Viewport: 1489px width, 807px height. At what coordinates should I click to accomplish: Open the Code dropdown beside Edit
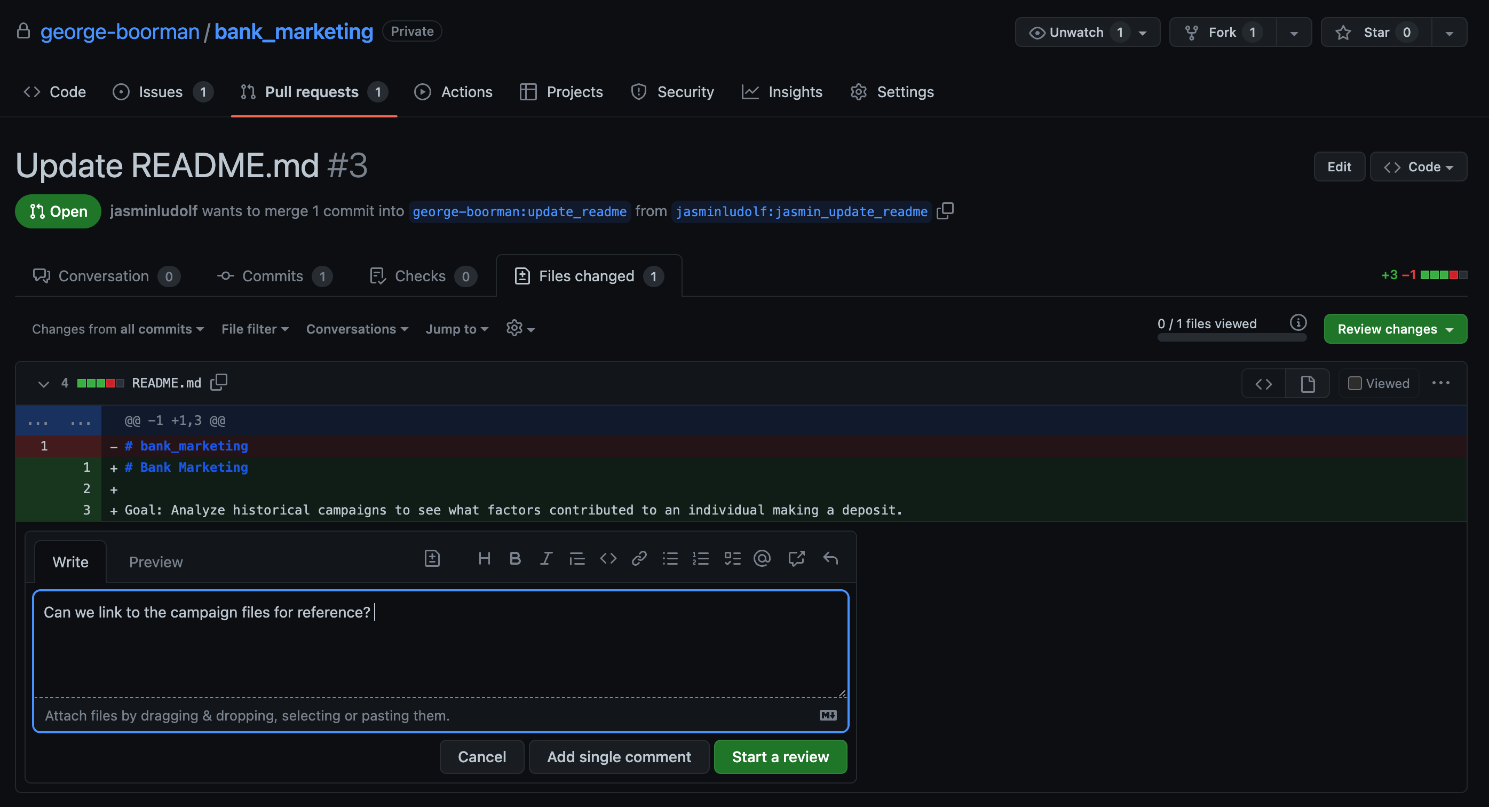pyautogui.click(x=1418, y=167)
